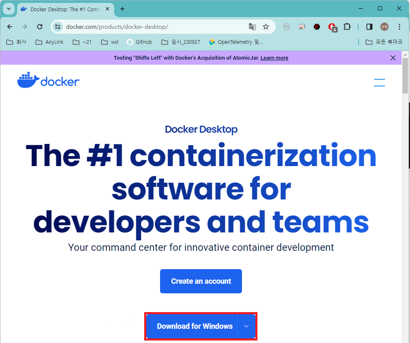Click Download for Windows button
Image resolution: width=410 pixels, height=343 pixels.
(192, 326)
